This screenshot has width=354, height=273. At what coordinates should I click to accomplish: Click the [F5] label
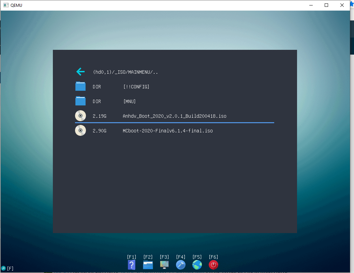197,257
